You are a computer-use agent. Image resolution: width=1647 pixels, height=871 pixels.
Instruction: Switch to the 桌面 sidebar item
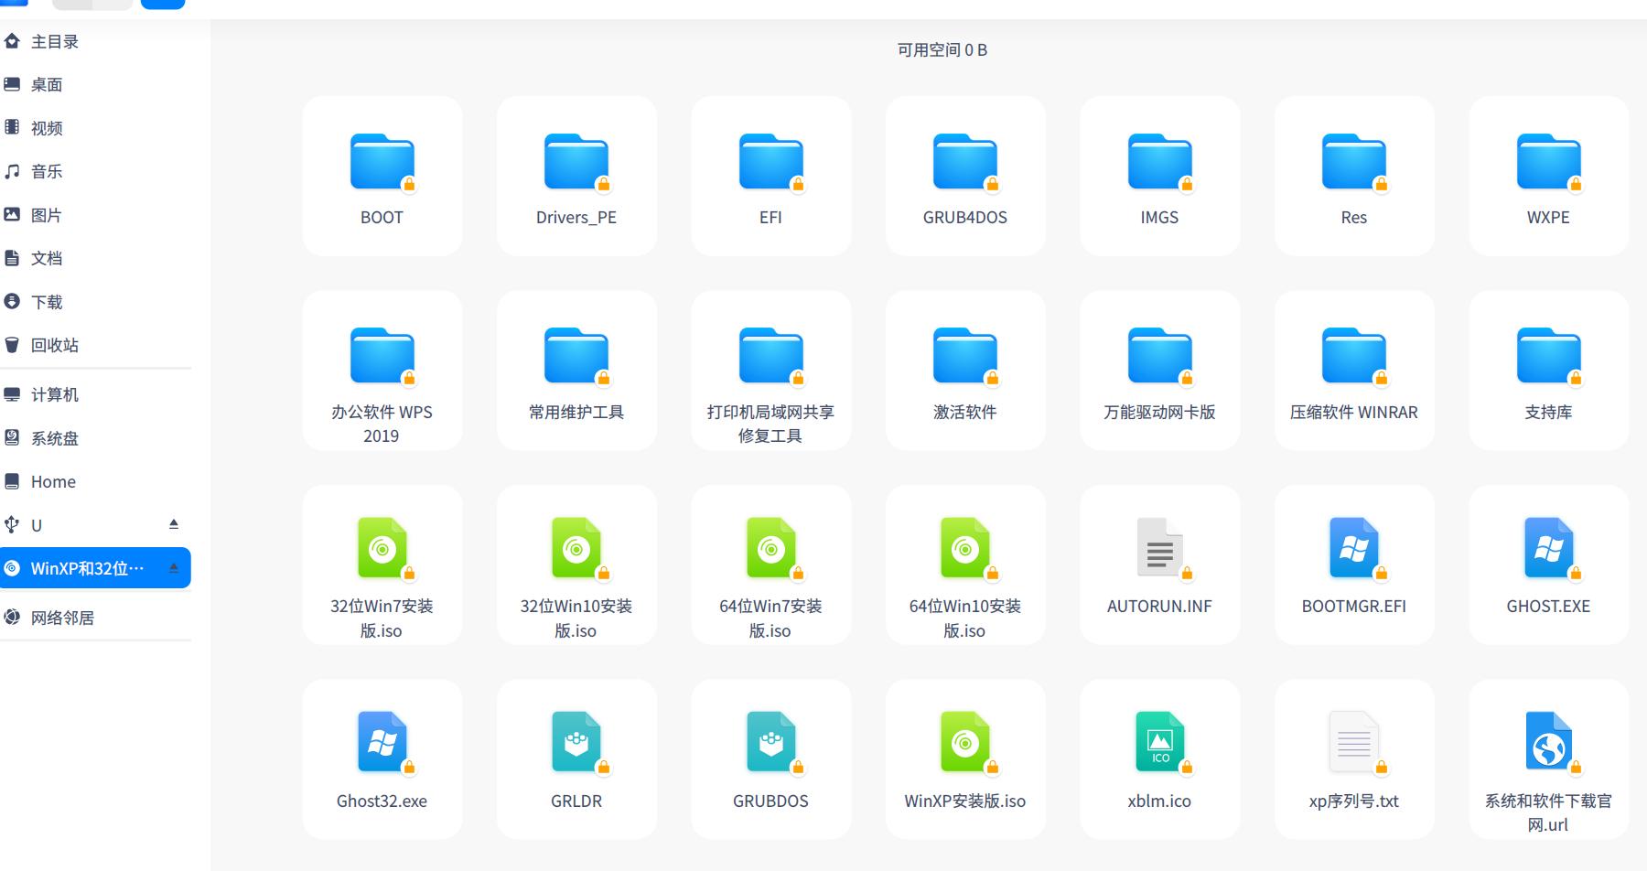pyautogui.click(x=47, y=84)
